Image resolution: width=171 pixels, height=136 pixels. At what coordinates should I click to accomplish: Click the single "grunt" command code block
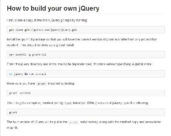(86, 112)
